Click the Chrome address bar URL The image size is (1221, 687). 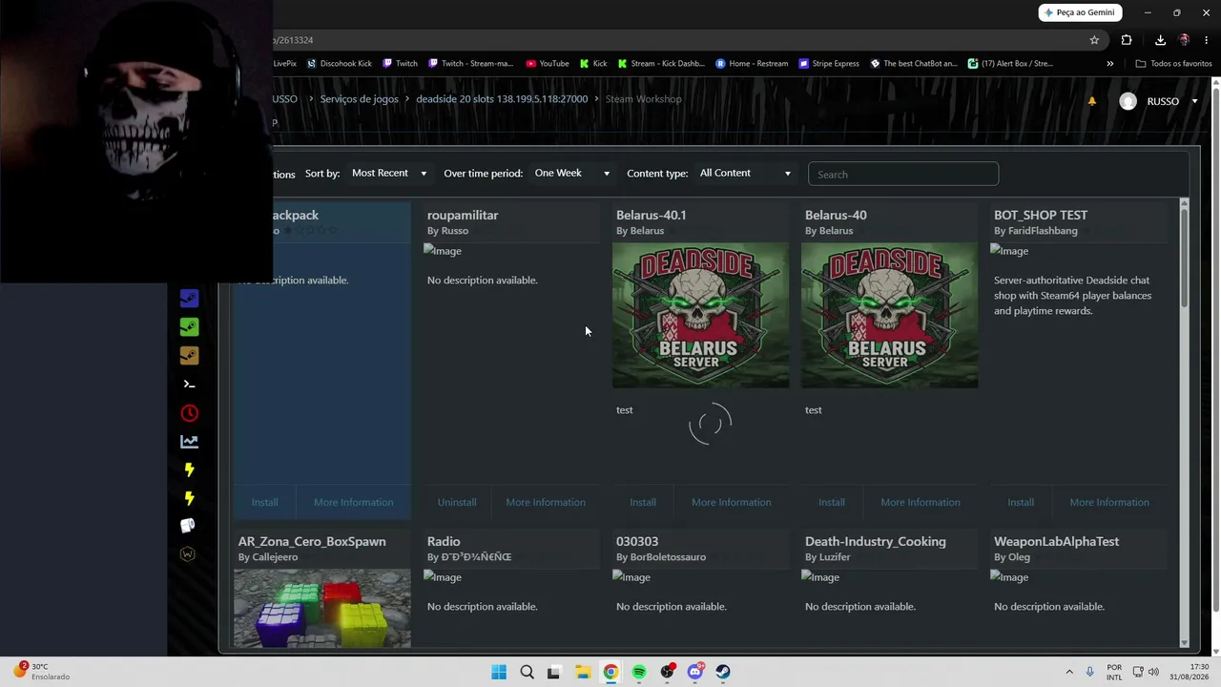pos(292,40)
